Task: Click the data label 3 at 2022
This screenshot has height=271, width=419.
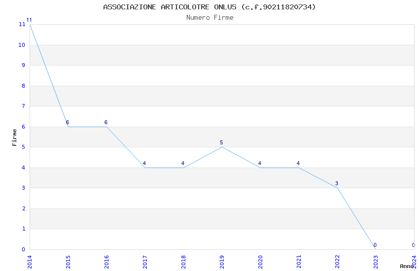Action: pos(337,183)
